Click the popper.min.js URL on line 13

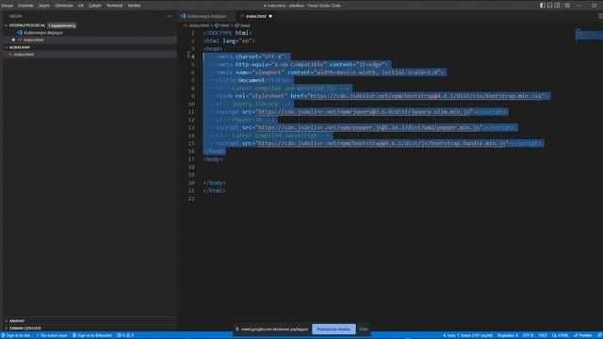click(368, 128)
